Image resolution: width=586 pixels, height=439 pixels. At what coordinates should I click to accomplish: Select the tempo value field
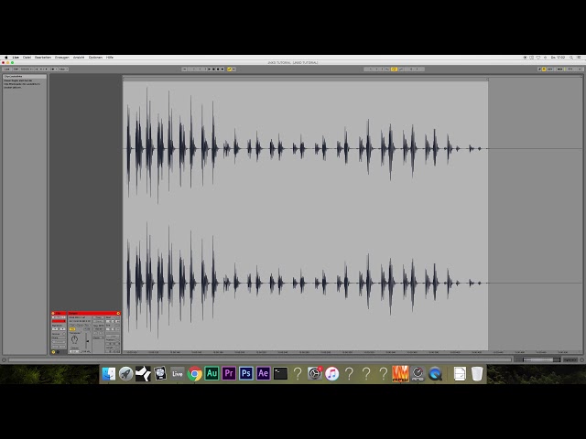[x=25, y=70]
